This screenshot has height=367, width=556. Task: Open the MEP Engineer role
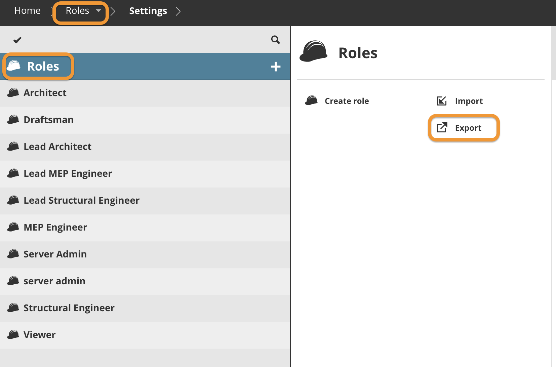pos(55,227)
